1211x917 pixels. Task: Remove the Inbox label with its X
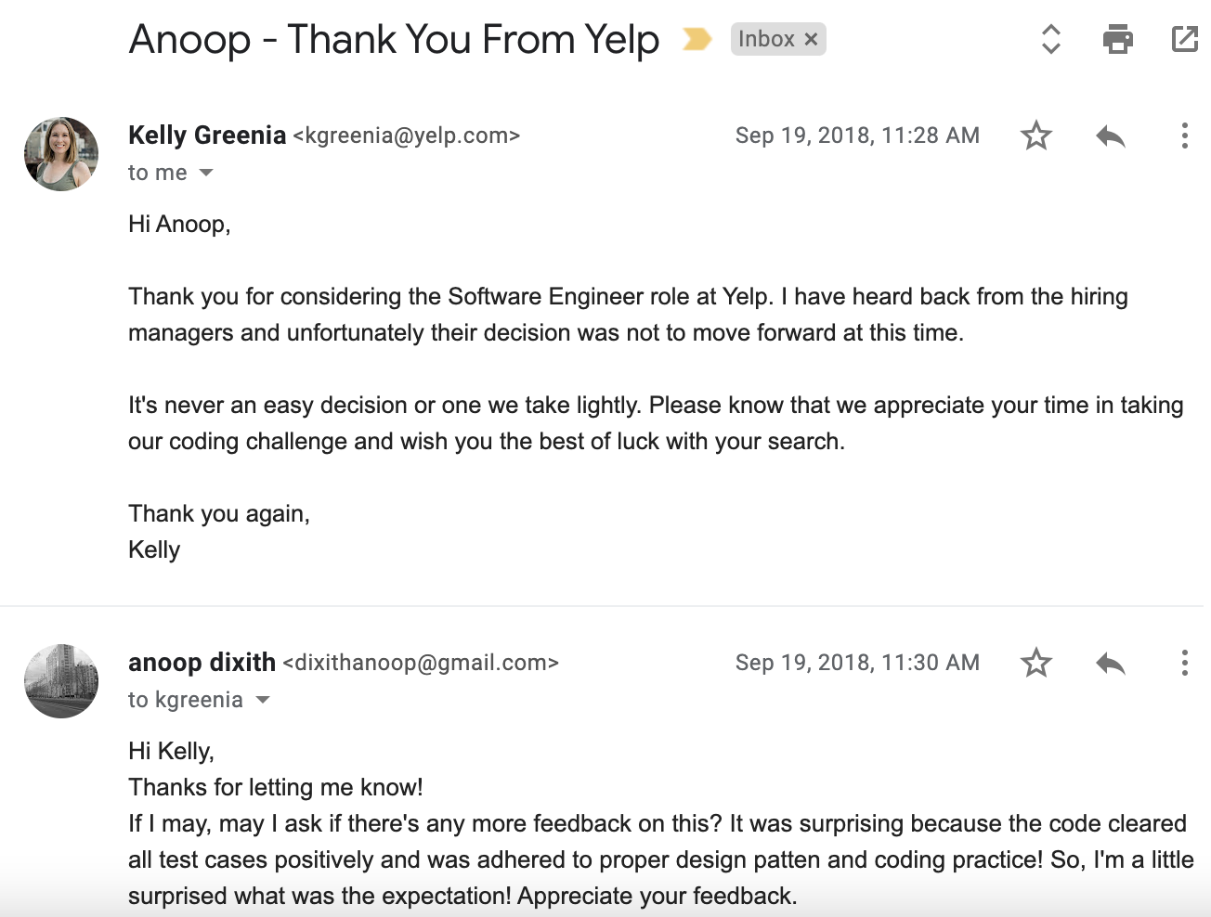811,39
